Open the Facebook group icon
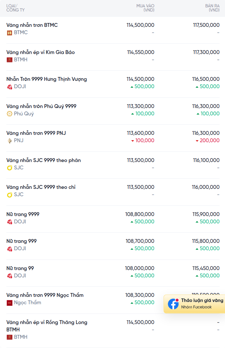 click(x=173, y=304)
